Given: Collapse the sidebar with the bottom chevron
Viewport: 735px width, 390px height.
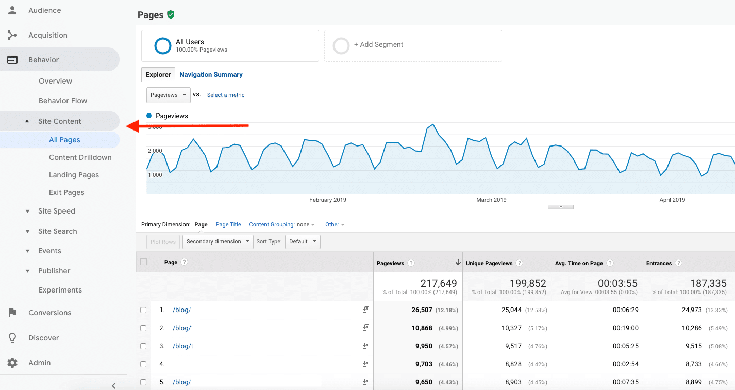Looking at the screenshot, I should coord(113,385).
